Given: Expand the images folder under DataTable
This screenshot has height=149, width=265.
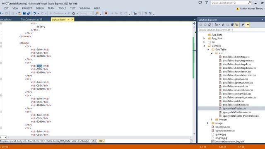Looking at the screenshot, I should [212, 120].
